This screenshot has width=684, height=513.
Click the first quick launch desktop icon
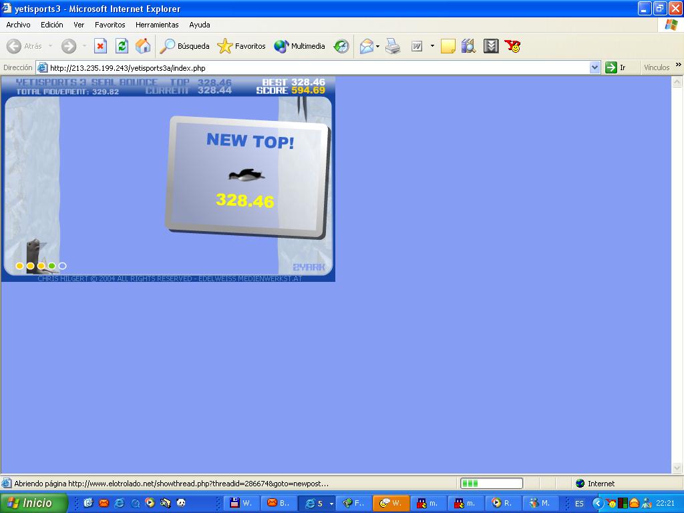(89, 503)
